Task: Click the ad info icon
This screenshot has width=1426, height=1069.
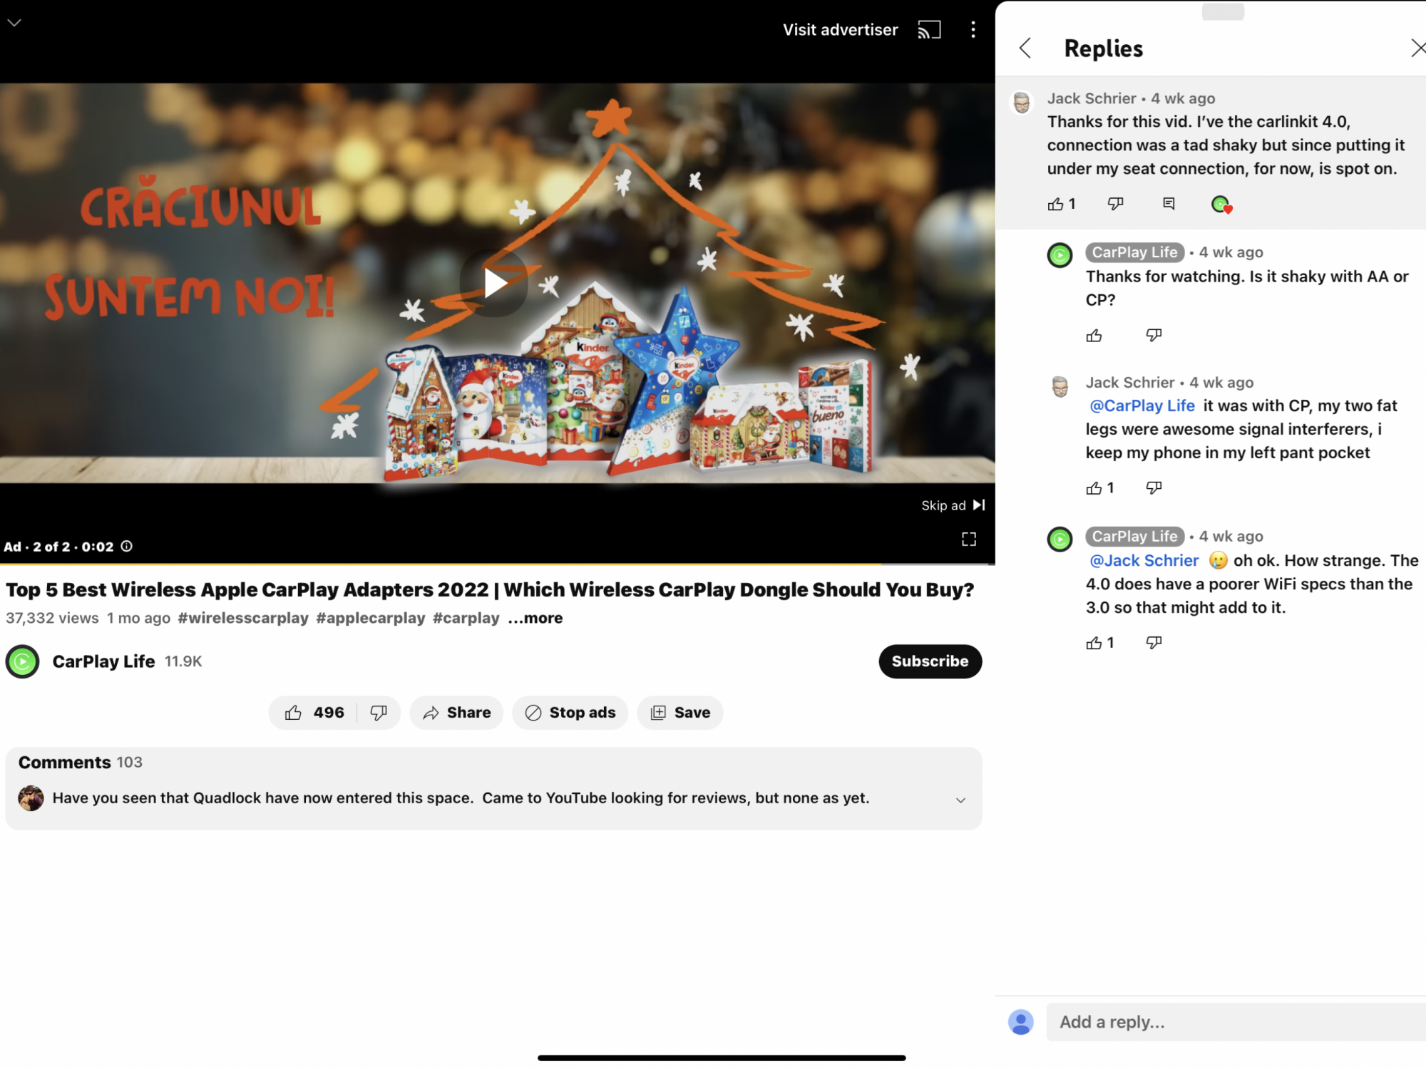Action: (x=127, y=547)
